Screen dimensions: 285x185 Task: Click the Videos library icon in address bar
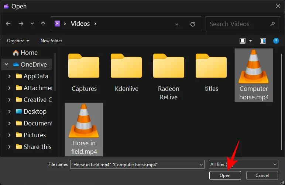(x=57, y=24)
